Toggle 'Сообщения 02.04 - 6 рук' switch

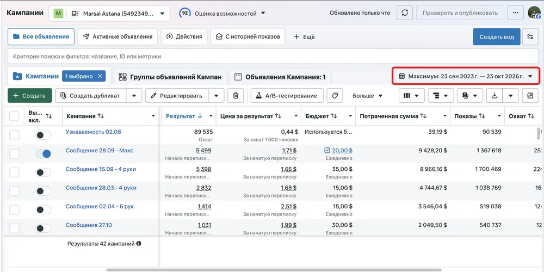coord(44,210)
